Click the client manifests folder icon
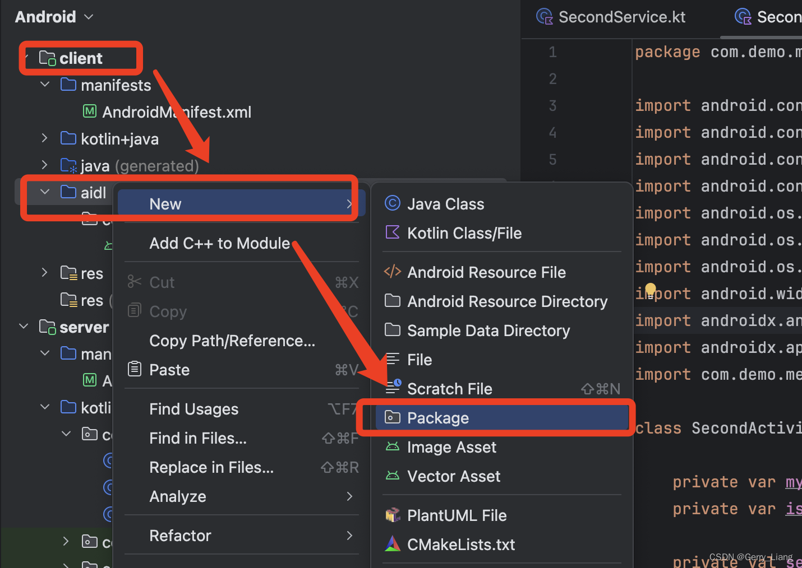The height and width of the screenshot is (568, 802). click(68, 85)
